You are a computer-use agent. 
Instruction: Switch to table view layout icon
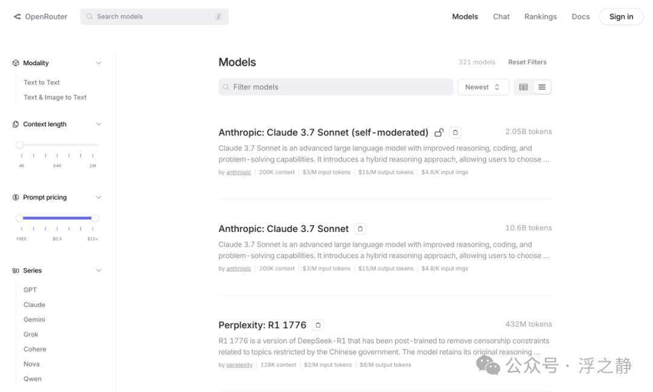524,87
